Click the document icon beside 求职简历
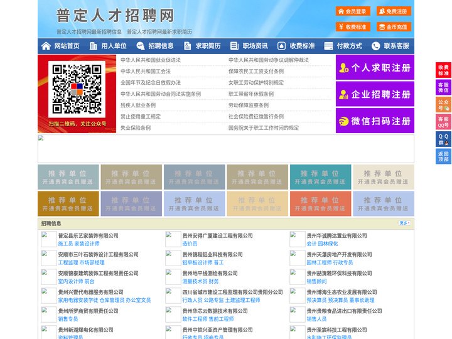The height and width of the screenshot is (339, 452). click(x=187, y=46)
